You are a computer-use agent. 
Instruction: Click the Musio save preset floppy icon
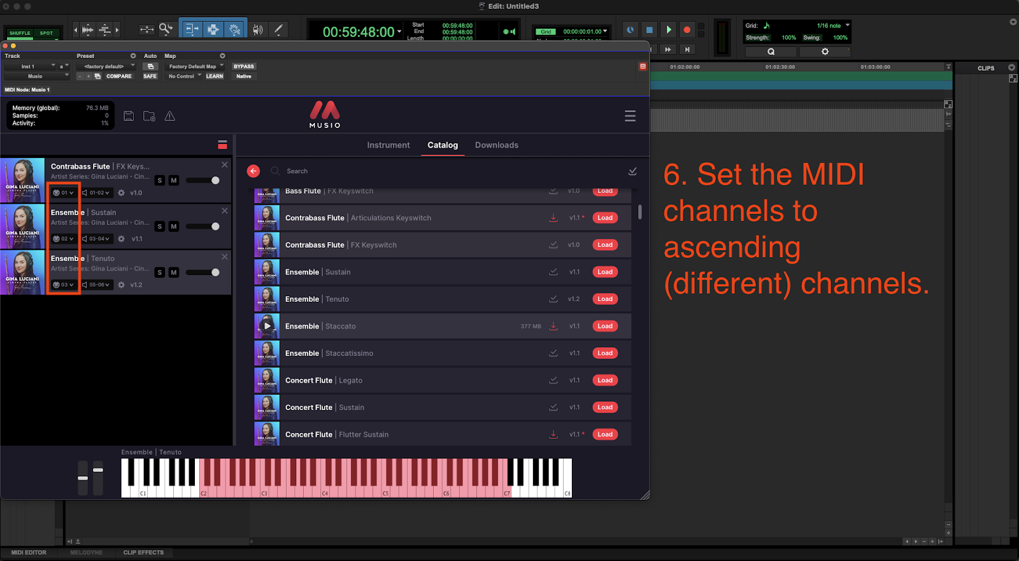coord(129,116)
